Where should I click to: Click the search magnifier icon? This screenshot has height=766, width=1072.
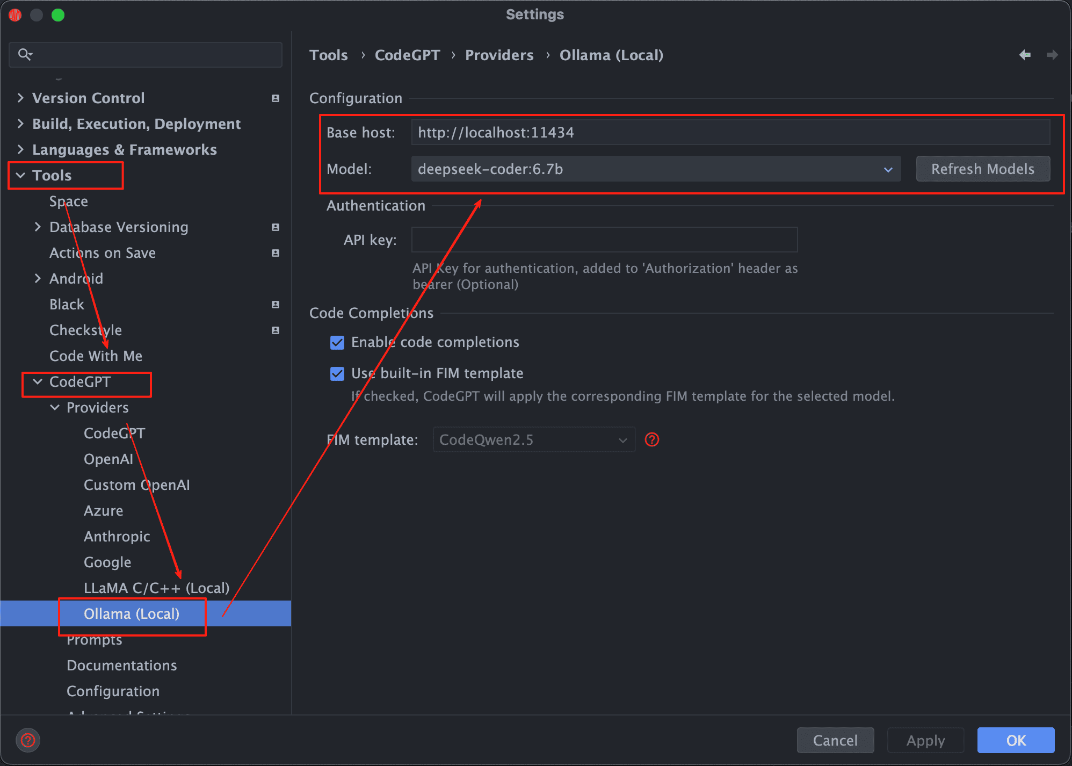(25, 54)
